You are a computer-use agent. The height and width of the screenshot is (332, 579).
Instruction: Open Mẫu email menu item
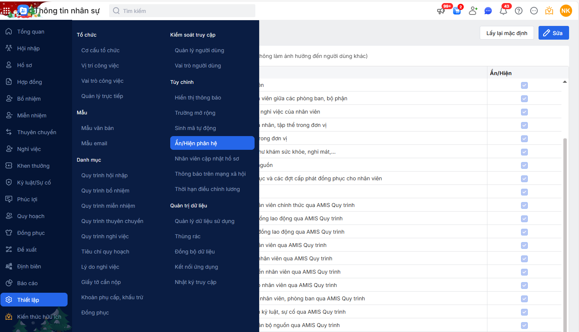pyautogui.click(x=94, y=143)
